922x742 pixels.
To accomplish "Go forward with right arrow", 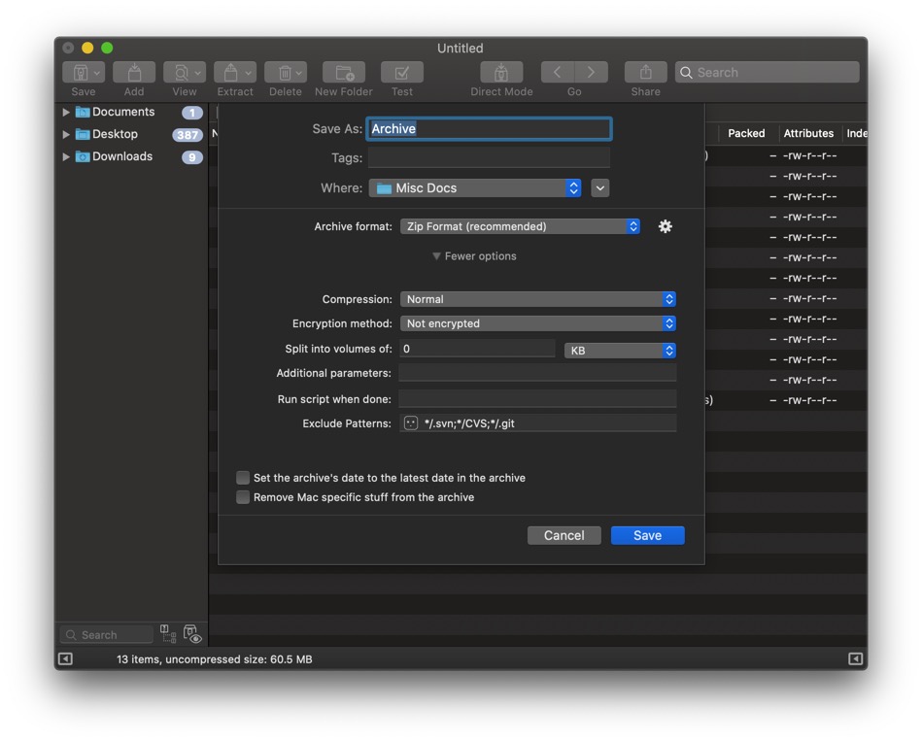I will click(x=591, y=72).
